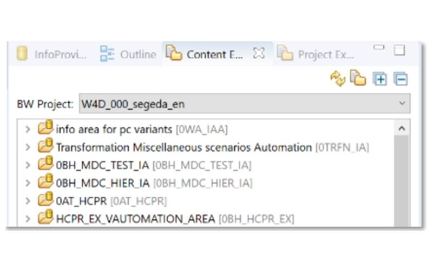Screen dimensions: 433x270
Task: Click the [0WA_IAA] technical name
Action: [x=202, y=129]
